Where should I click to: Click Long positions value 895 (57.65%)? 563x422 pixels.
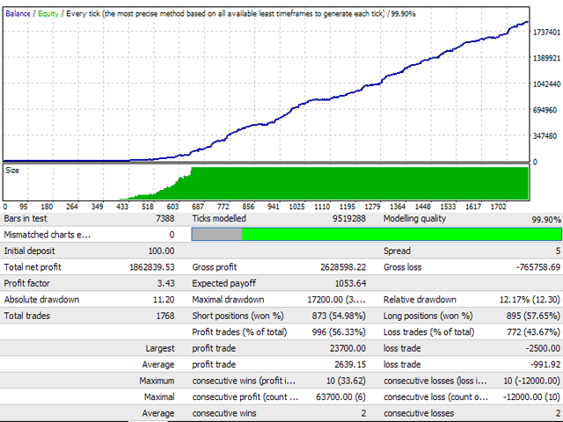533,316
